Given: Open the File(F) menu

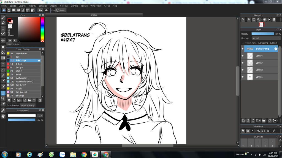Looking at the screenshot, I should point(4,6).
